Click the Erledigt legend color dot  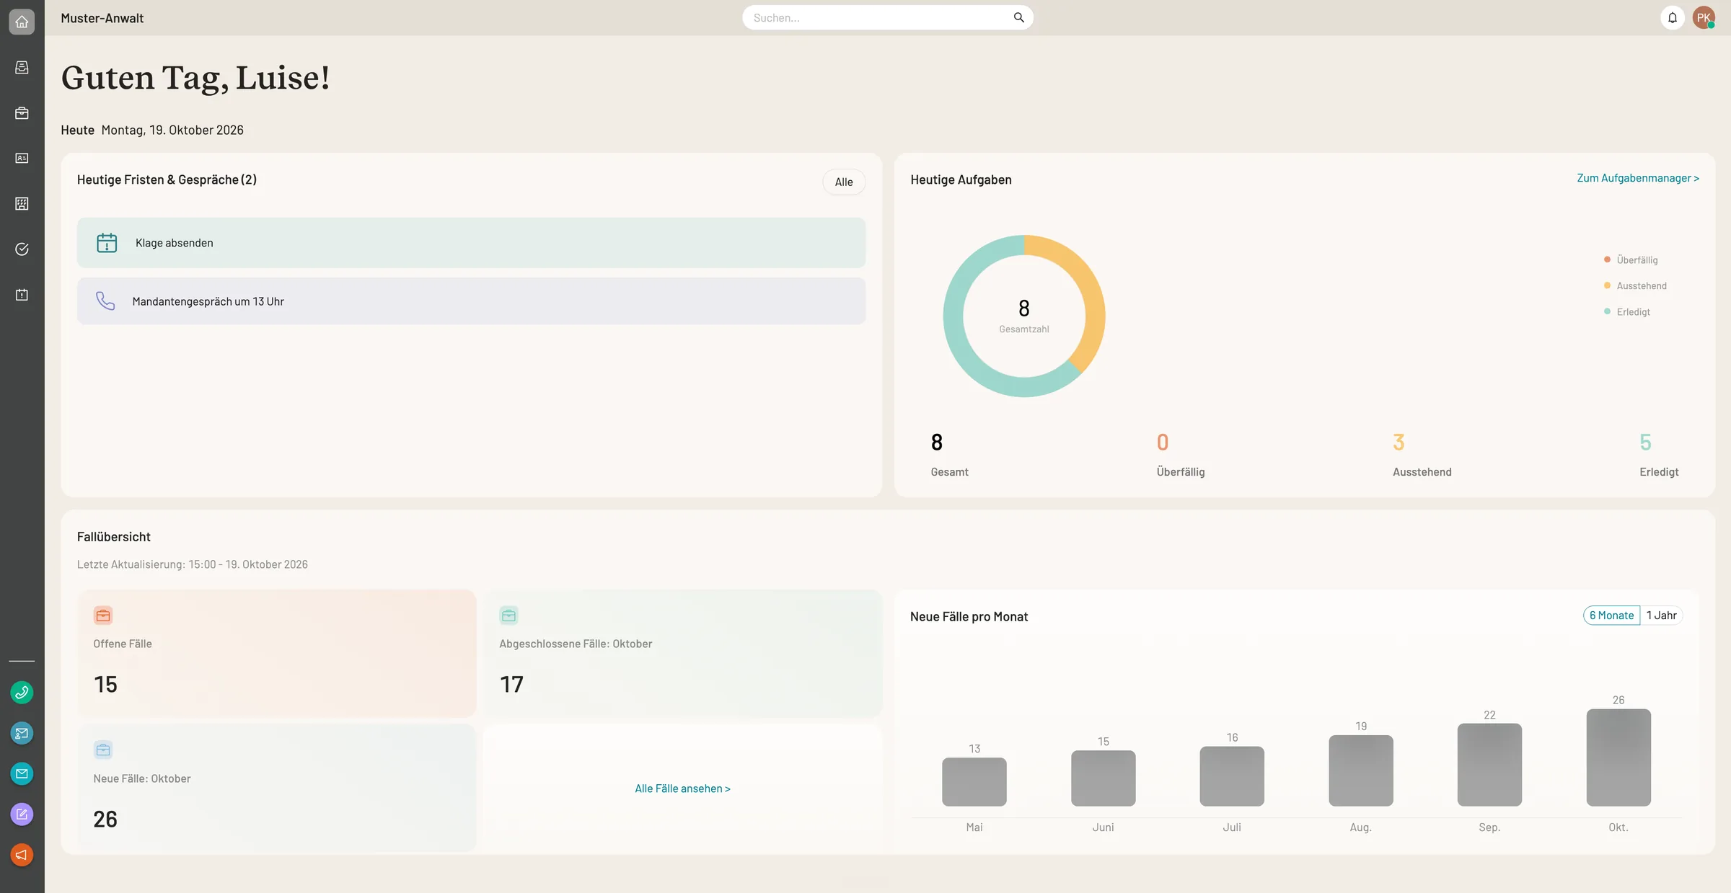(1607, 311)
